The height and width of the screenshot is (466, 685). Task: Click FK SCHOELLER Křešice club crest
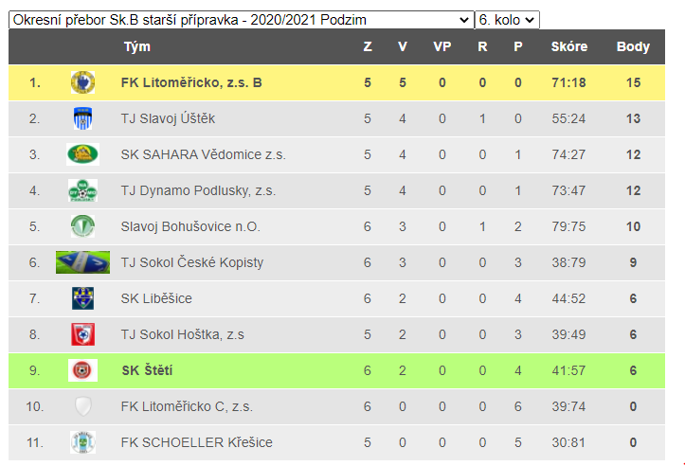click(x=82, y=442)
